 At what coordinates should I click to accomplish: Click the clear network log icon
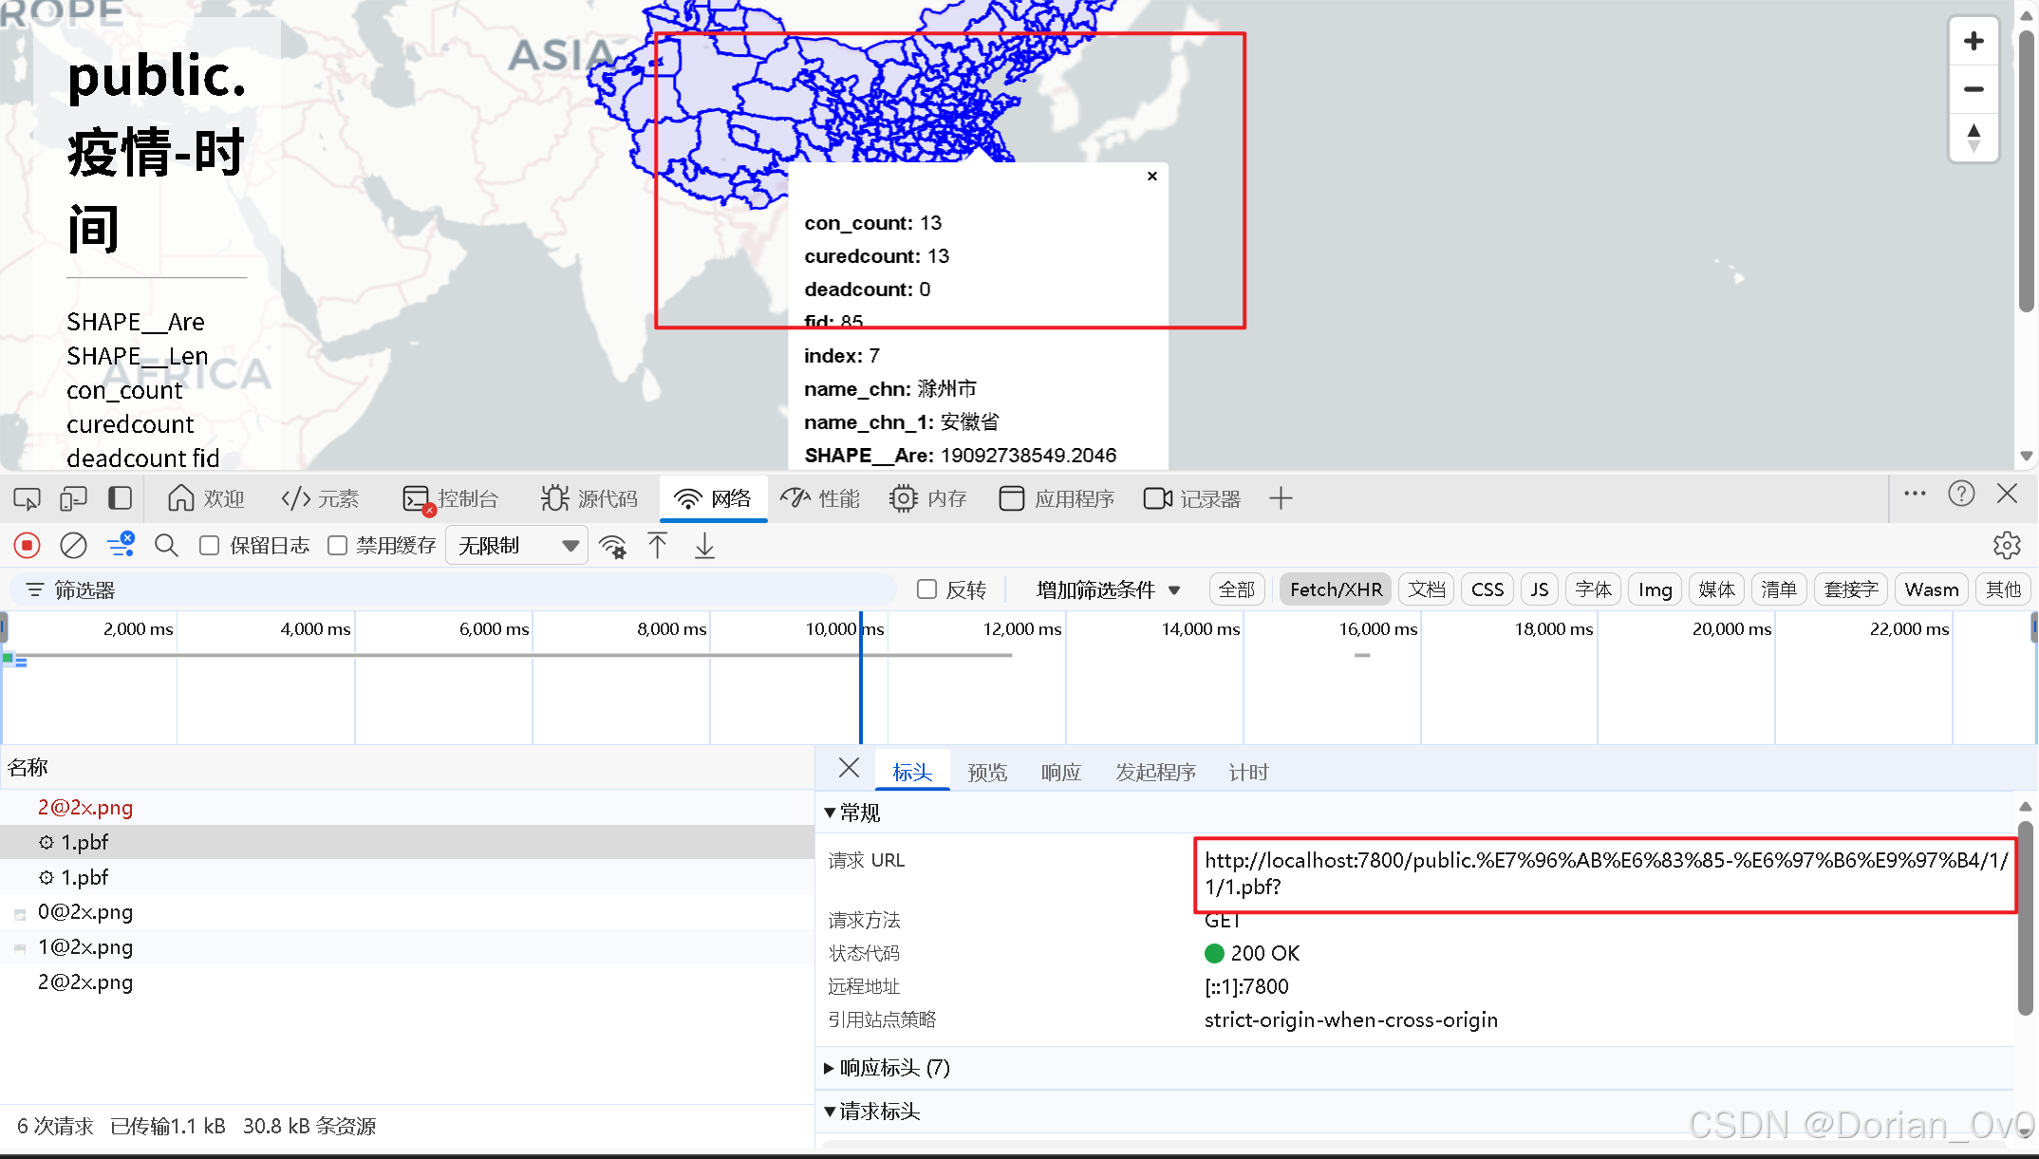point(73,545)
